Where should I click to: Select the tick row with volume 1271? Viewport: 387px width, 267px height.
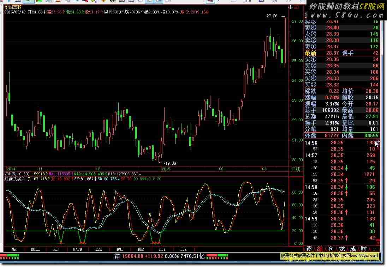(340, 174)
